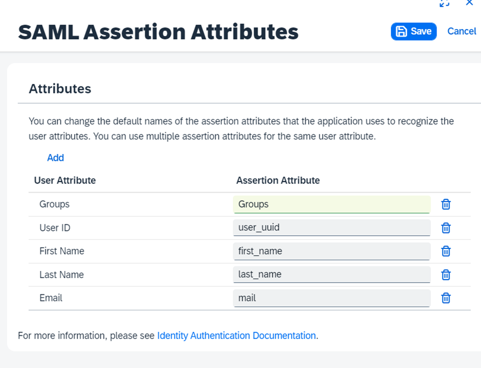Click the user_uuid assertion attribute field
The image size is (481, 368).
pyautogui.click(x=331, y=228)
